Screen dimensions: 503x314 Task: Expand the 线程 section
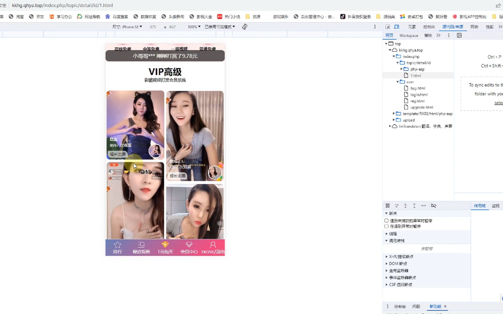386,234
